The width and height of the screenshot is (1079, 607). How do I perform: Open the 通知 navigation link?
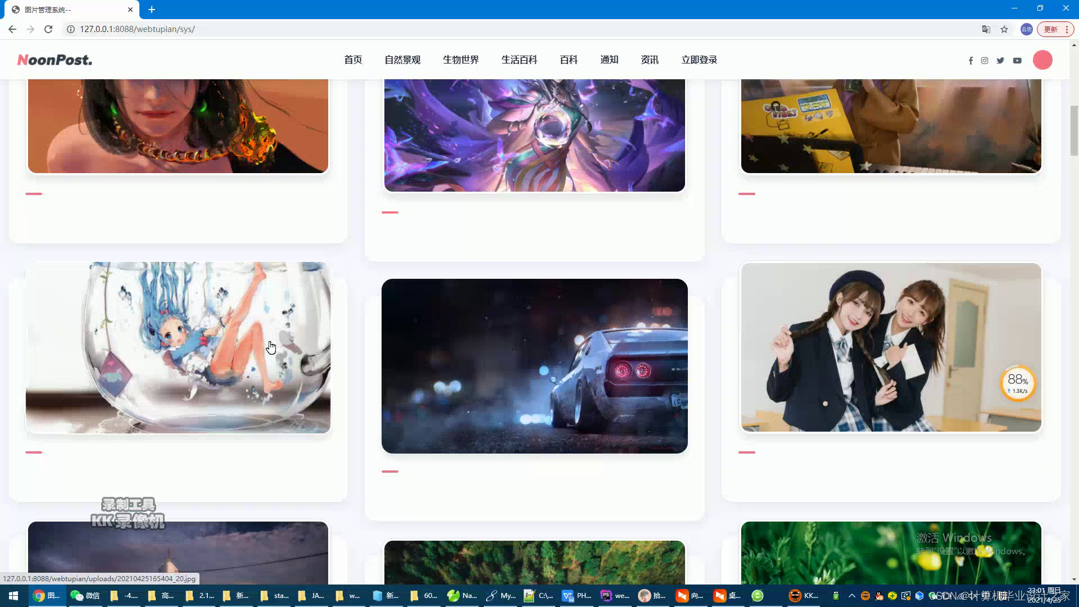pyautogui.click(x=609, y=60)
